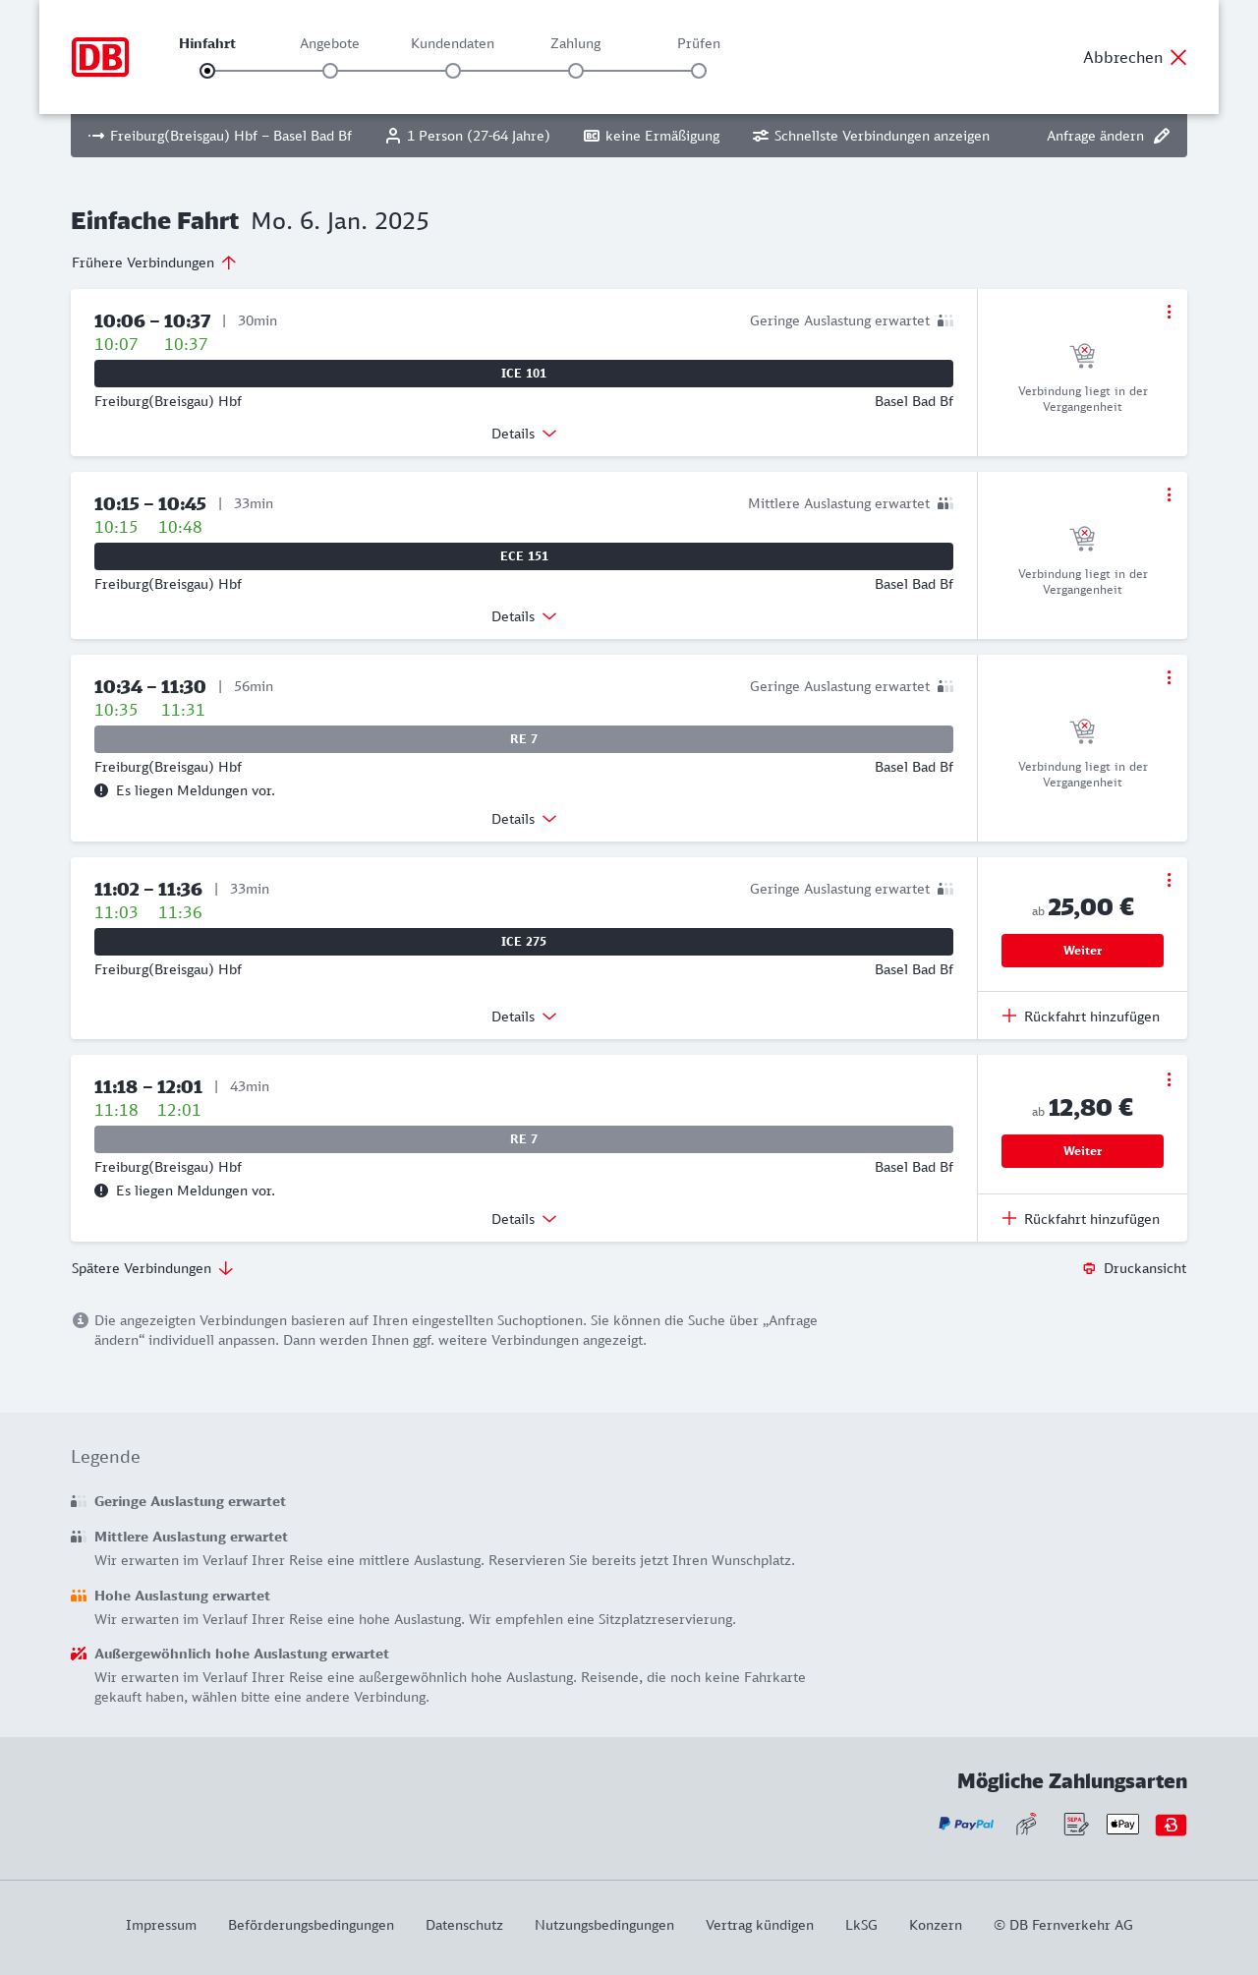The height and width of the screenshot is (1975, 1258).
Task: Open three-dot menu for ICE 101 connection
Action: click(1169, 312)
